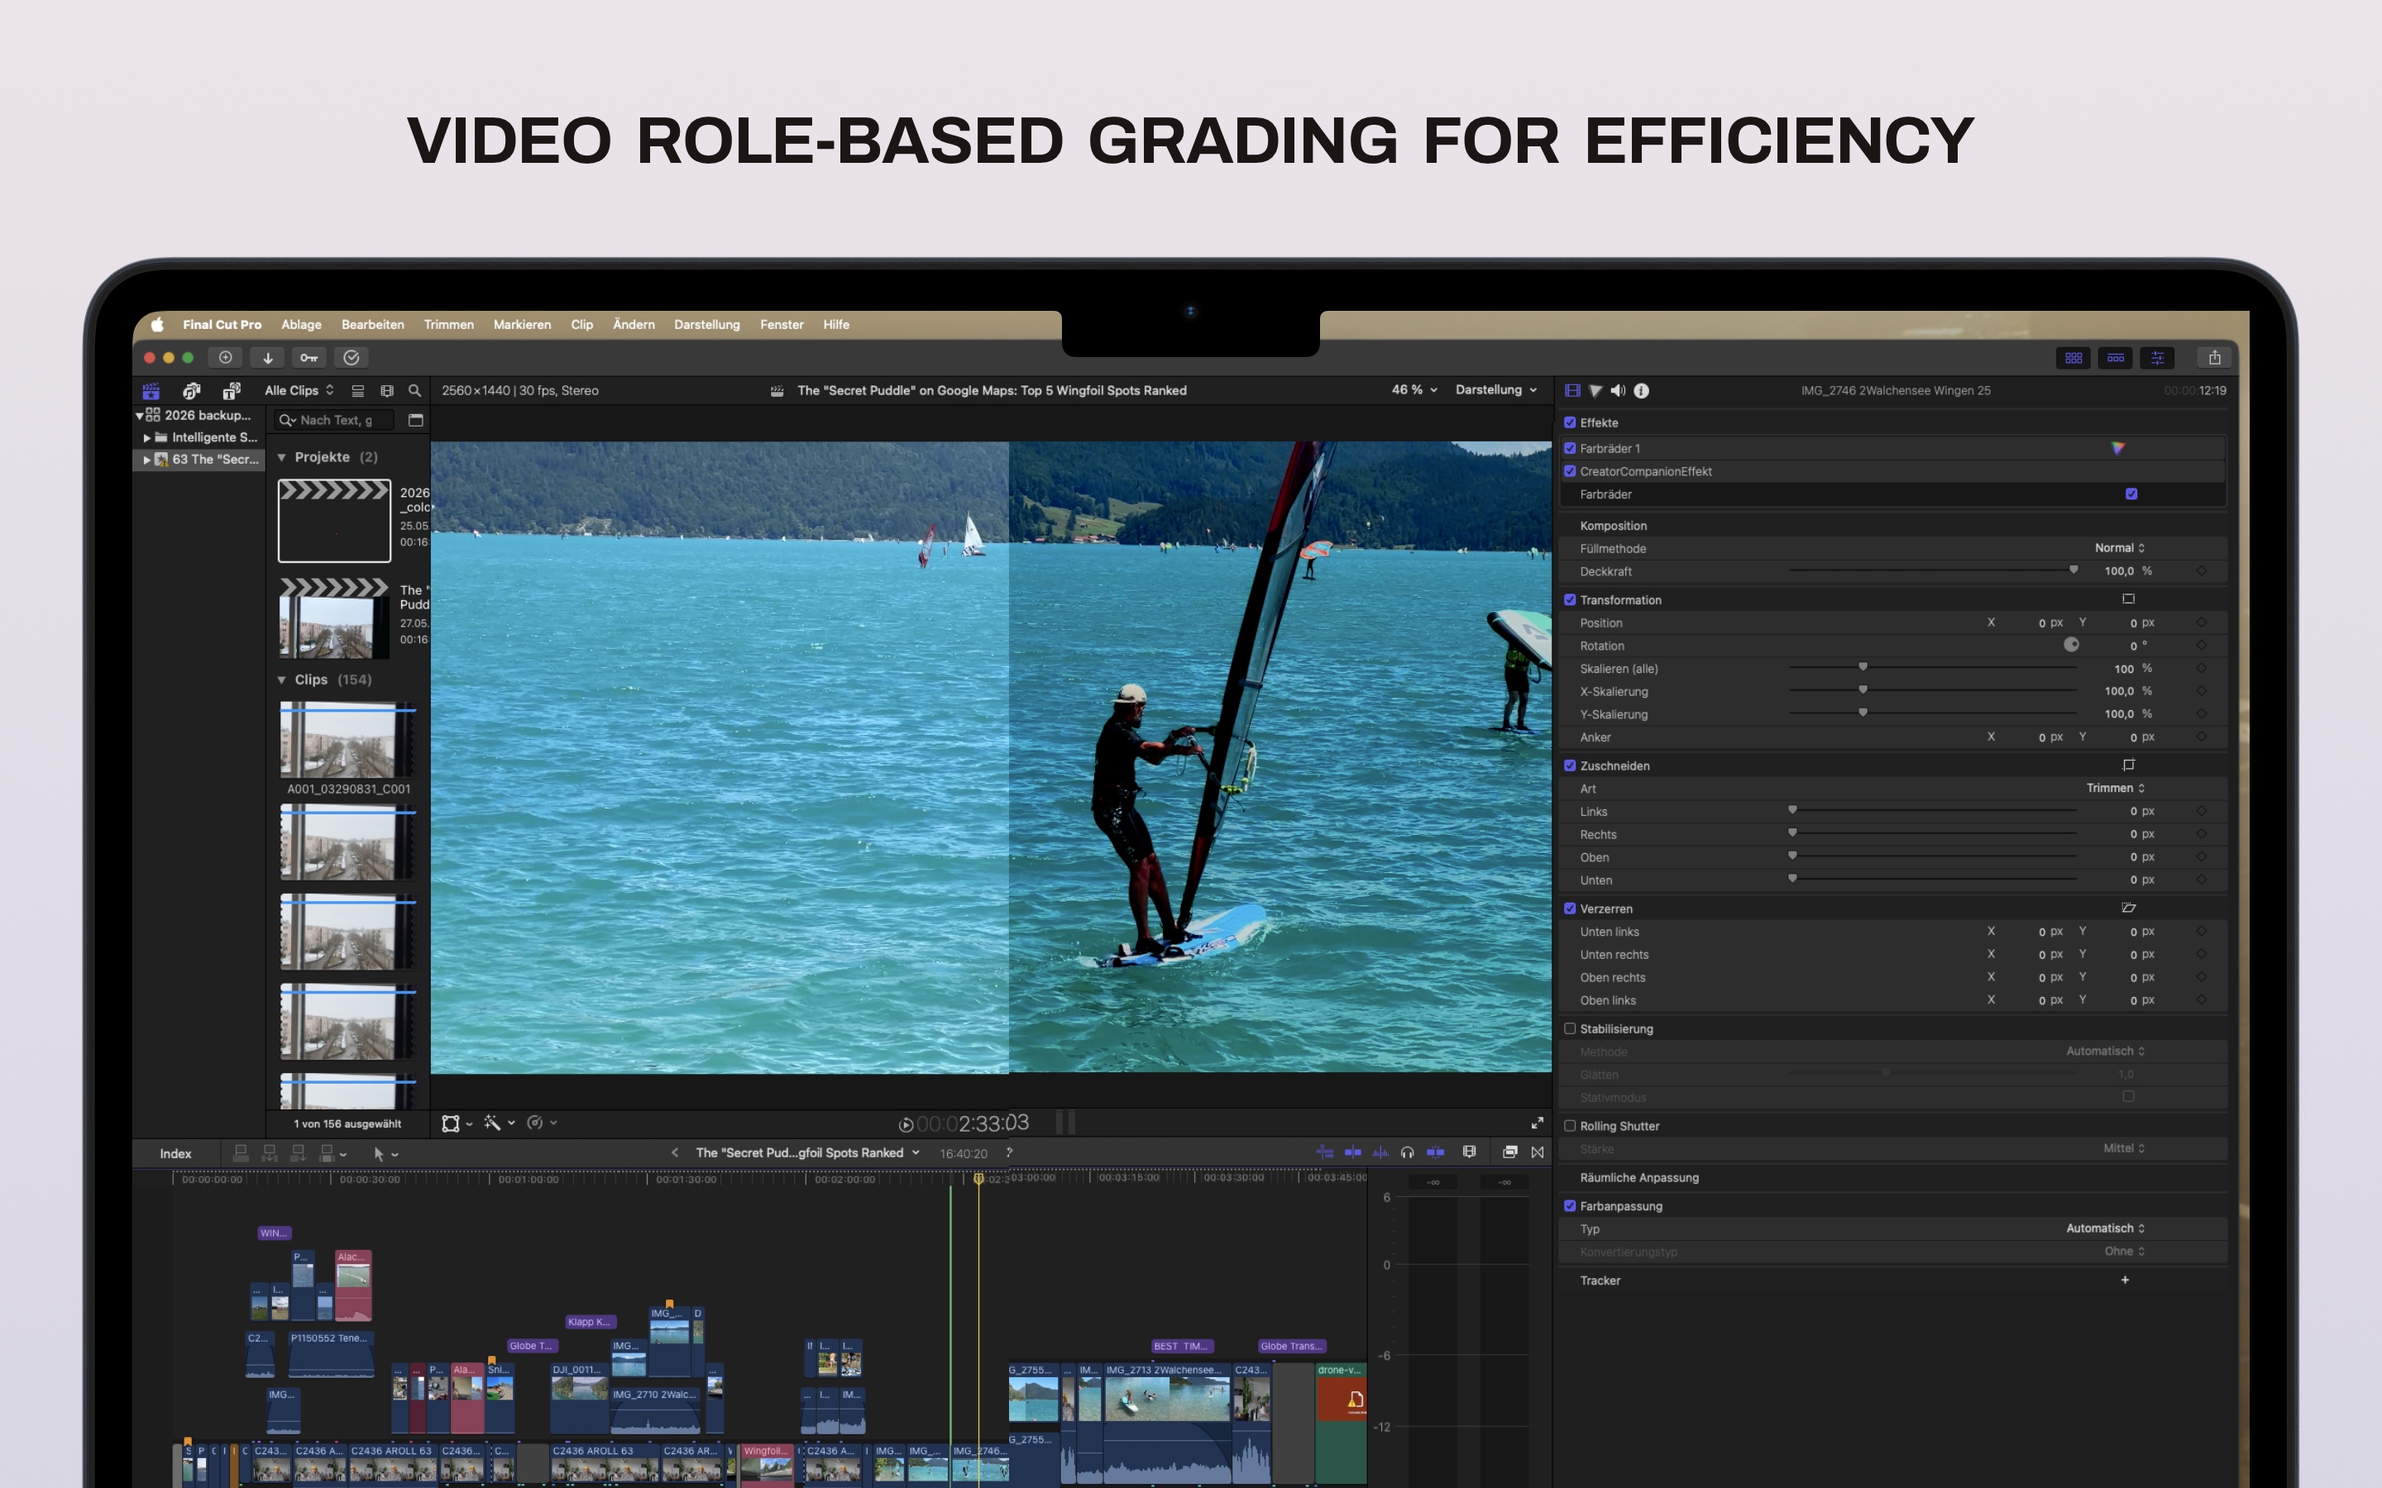Open the clip appearance filmstrip icon
Image resolution: width=2382 pixels, height=1488 pixels.
[1470, 1152]
